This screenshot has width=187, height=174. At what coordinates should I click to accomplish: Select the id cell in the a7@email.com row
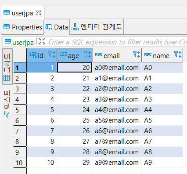[x=42, y=141]
